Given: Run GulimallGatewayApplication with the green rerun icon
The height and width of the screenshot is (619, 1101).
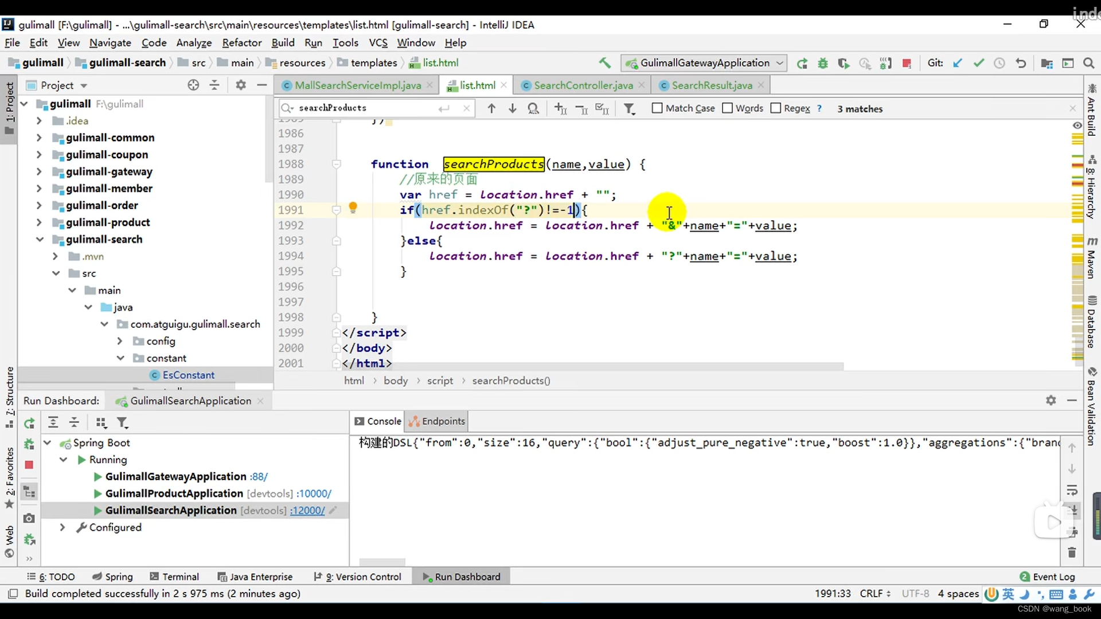Looking at the screenshot, I should [802, 63].
